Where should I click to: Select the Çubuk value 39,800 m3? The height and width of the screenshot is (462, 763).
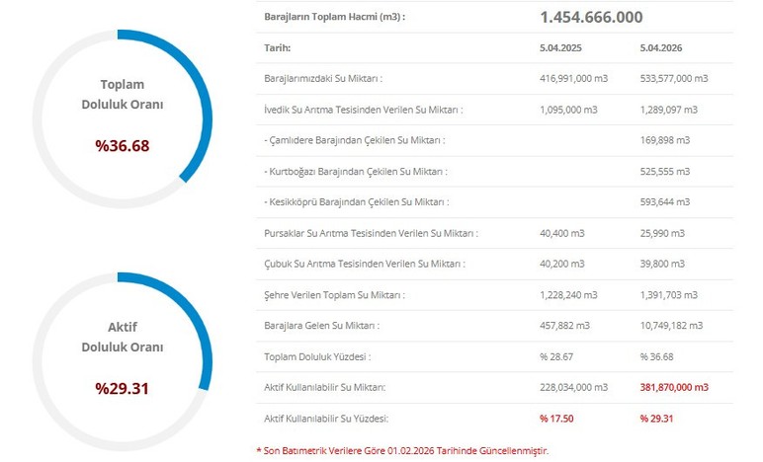[x=665, y=264]
